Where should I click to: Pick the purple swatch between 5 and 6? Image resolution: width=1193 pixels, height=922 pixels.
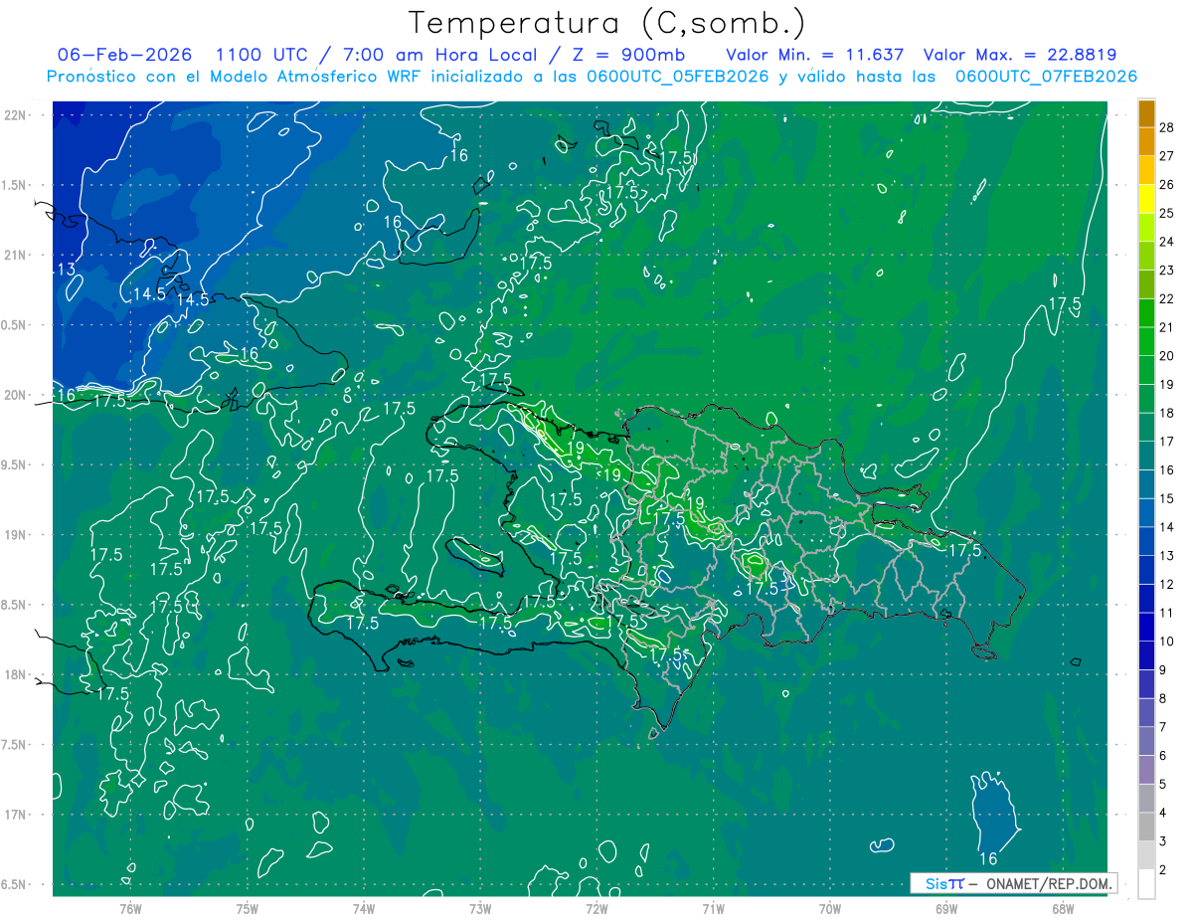click(x=1146, y=770)
